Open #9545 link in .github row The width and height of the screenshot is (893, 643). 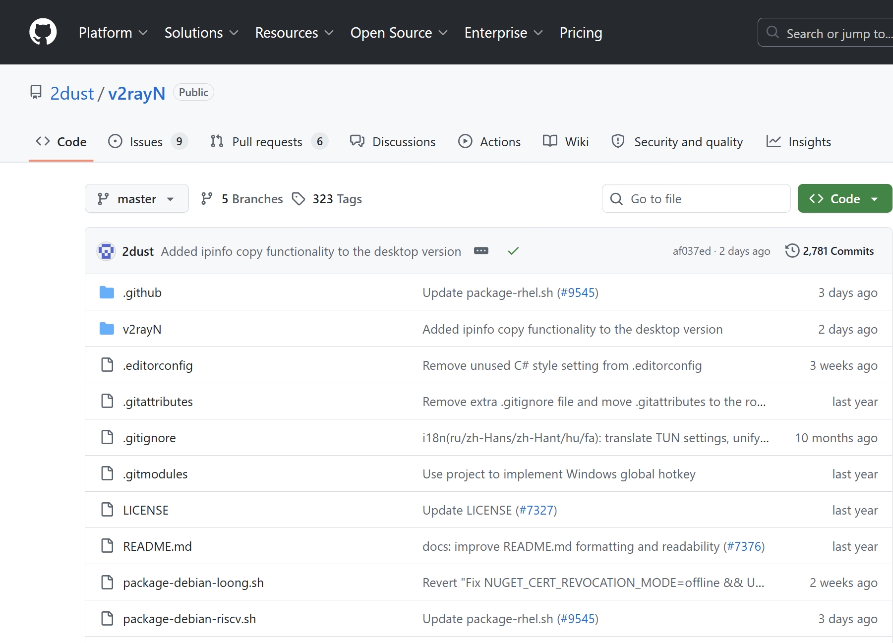578,292
